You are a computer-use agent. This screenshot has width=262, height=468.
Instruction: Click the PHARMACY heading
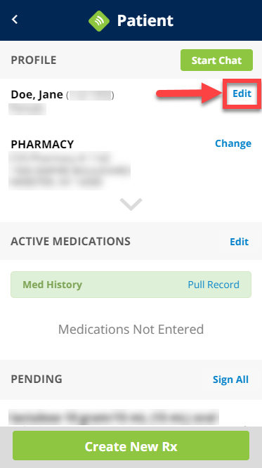(42, 145)
